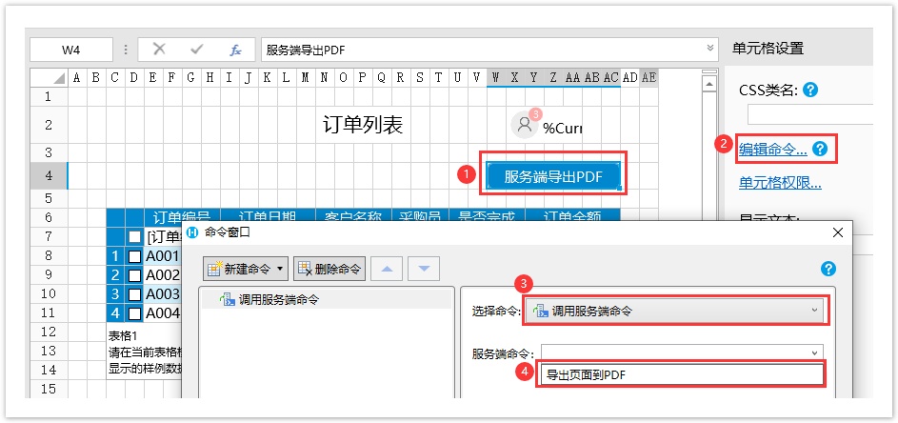Select column header A
Viewport: 898px width, 423px height.
[x=77, y=78]
